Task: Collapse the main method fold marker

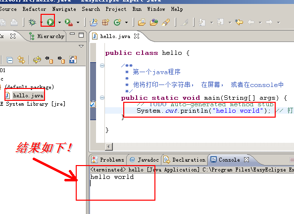Action: (x=102, y=97)
